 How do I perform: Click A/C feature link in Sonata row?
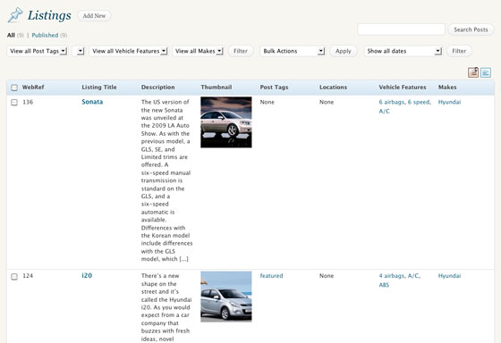[385, 112]
